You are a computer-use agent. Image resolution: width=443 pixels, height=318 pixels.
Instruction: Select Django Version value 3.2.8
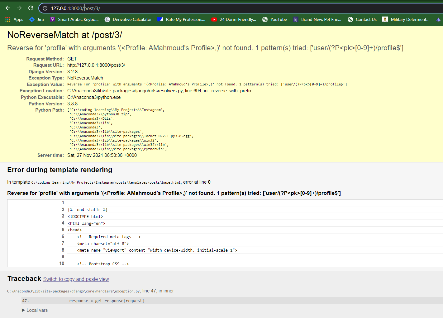point(73,72)
